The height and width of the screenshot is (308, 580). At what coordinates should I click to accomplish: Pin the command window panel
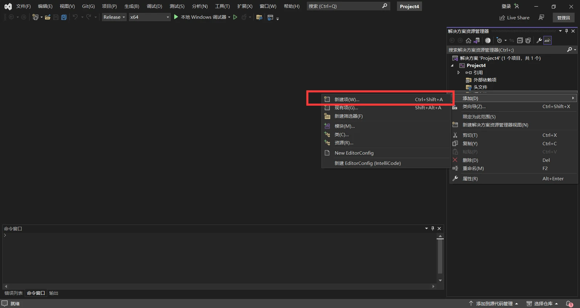(432, 228)
